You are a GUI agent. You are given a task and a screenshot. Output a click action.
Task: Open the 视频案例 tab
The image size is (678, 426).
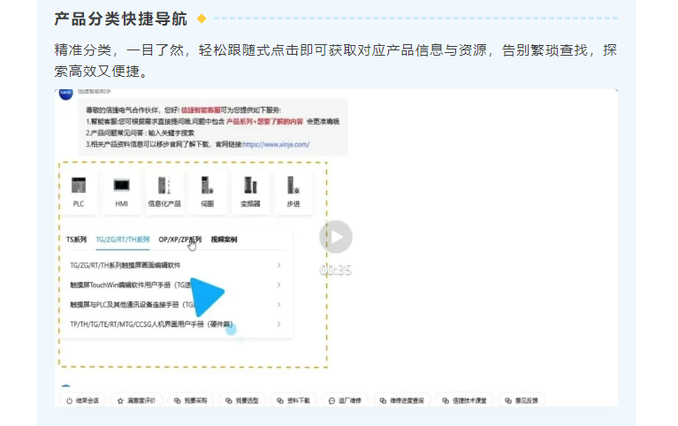pyautogui.click(x=224, y=240)
